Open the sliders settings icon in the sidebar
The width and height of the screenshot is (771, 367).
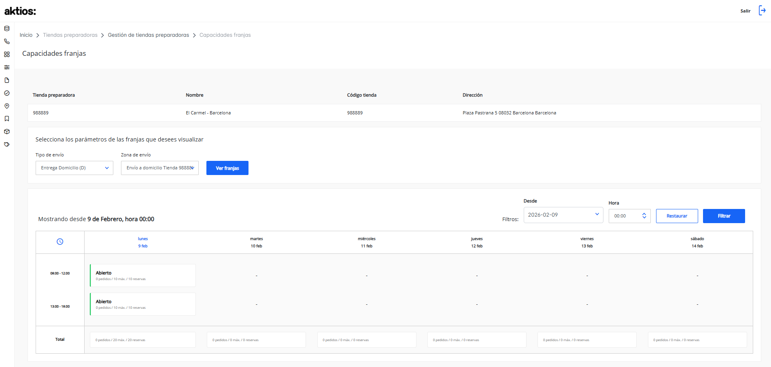[x=7, y=67]
